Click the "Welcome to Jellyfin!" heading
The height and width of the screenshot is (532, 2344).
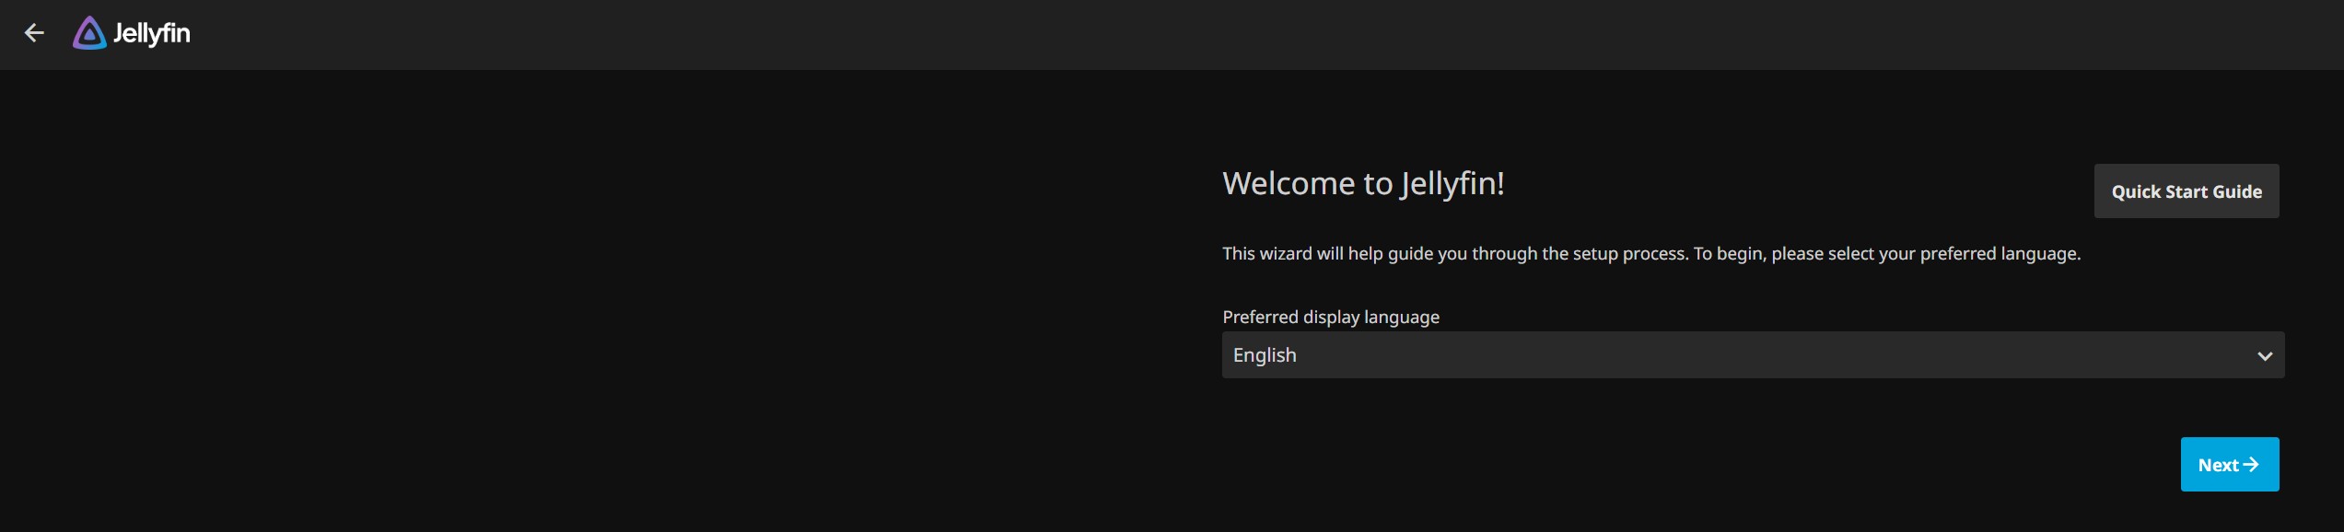pos(1363,183)
